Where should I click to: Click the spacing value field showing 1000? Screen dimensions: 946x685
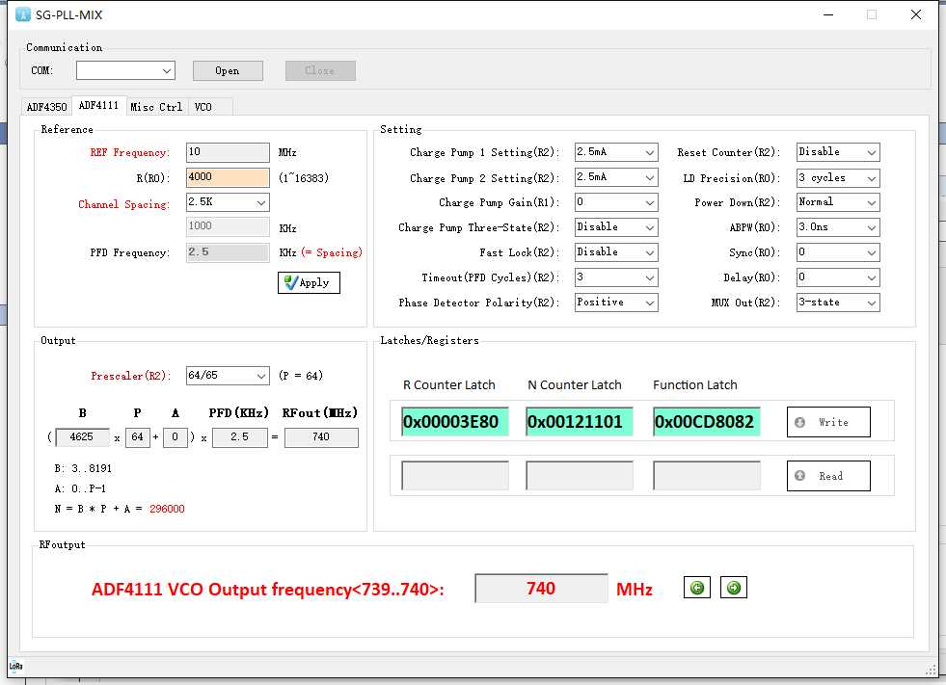(228, 226)
